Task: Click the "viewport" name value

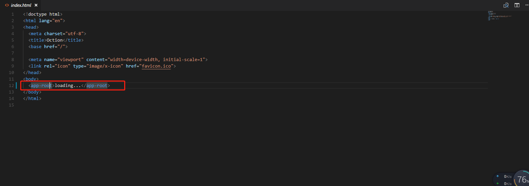Action: [70, 60]
